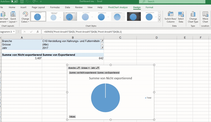
Task: Select the Total legend entry
Action: (x=148, y=98)
